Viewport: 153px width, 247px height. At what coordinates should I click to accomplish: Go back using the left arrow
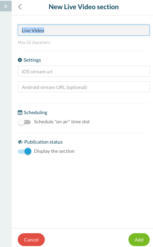[x=20, y=7]
